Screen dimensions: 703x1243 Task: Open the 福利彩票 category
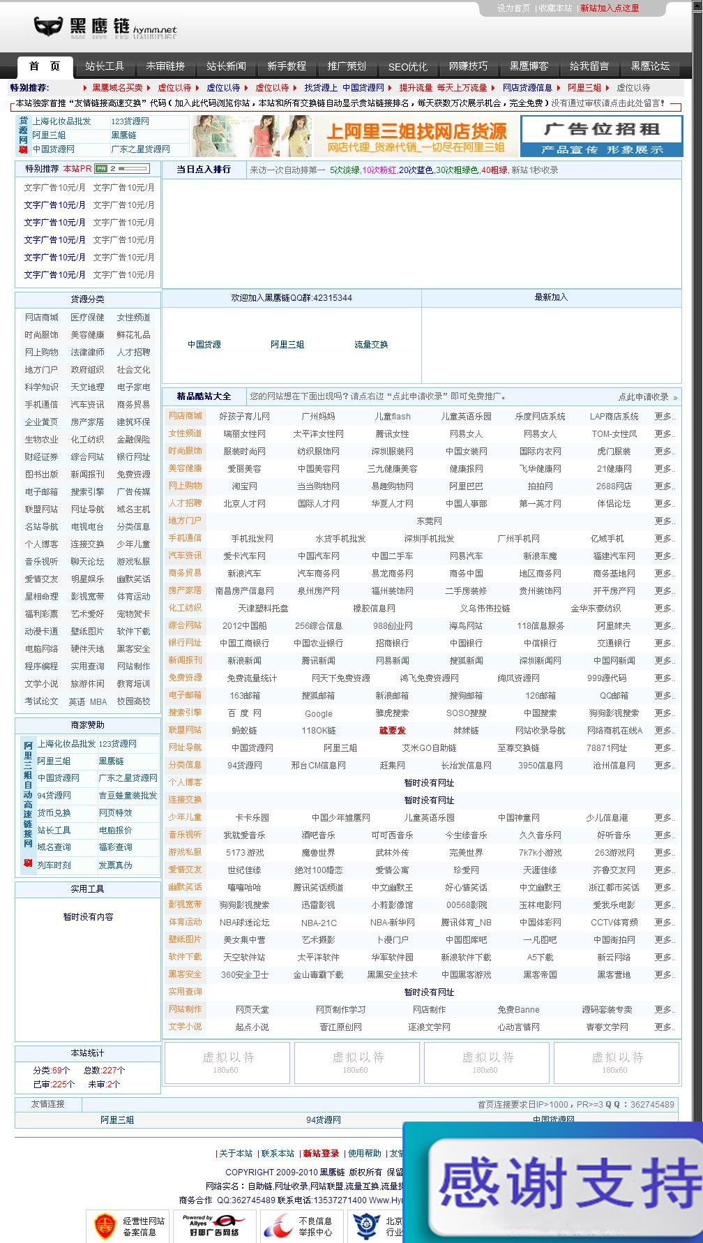[42, 614]
